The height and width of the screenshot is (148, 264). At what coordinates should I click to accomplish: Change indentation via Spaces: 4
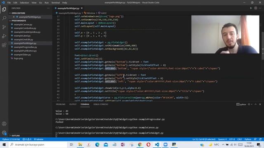tap(222, 139)
